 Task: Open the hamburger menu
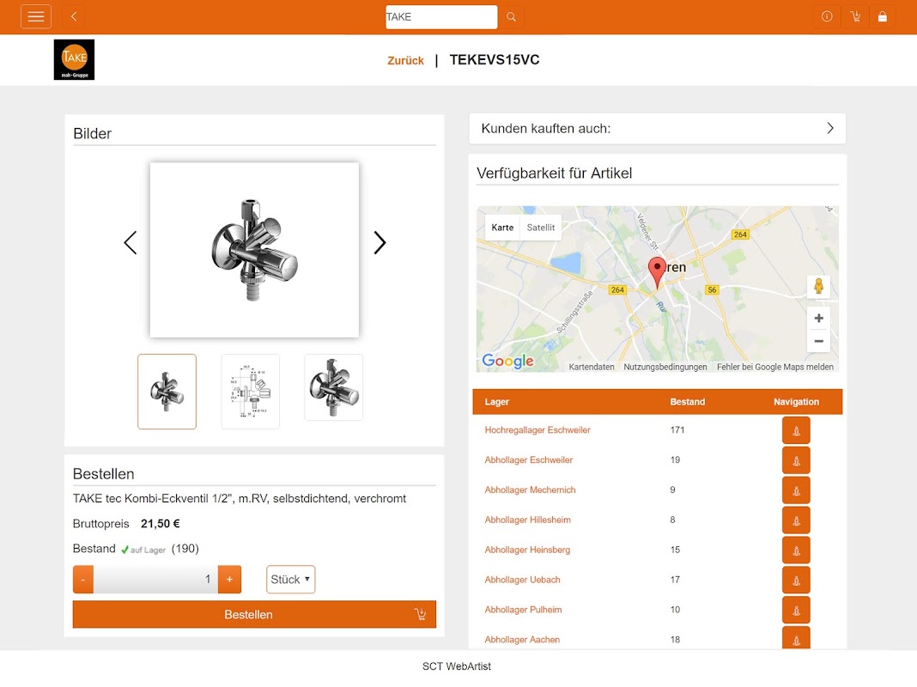(36, 16)
